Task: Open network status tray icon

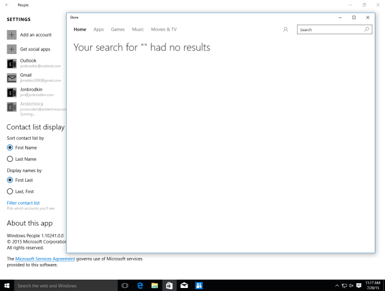Action: [x=344, y=286]
